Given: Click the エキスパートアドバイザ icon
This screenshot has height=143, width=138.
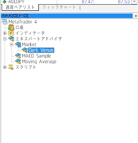Looking at the screenshot, I should coord(11,39).
